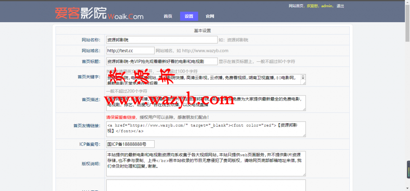Viewport: 410px width, 191px height.
Task: Click the ICP备案号: label
Action: coord(90,144)
